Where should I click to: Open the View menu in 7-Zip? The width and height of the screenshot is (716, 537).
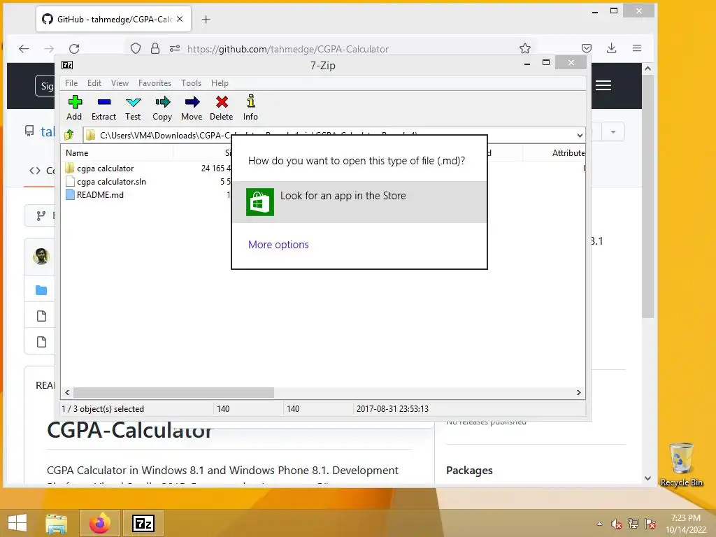click(x=120, y=83)
